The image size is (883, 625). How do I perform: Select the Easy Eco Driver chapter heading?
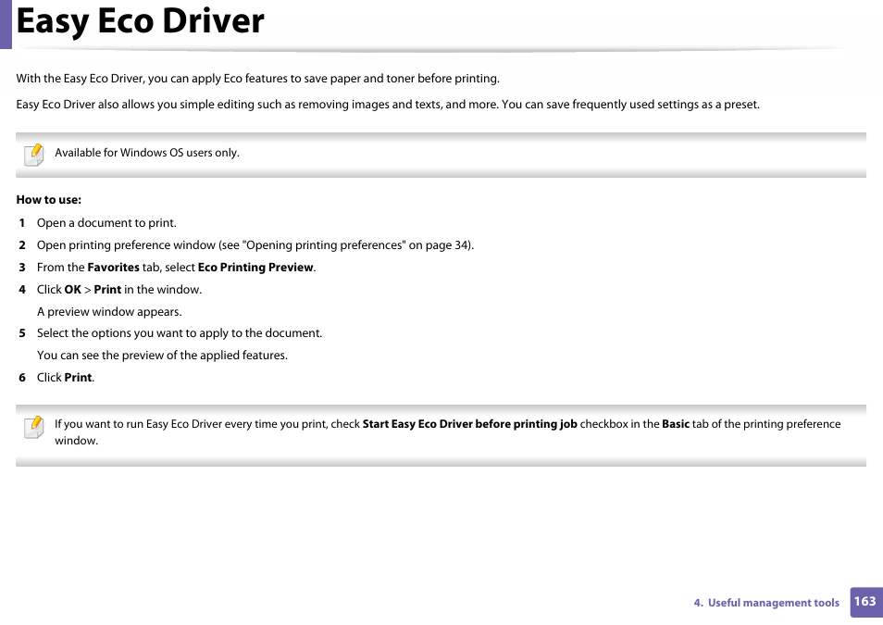tap(140, 22)
